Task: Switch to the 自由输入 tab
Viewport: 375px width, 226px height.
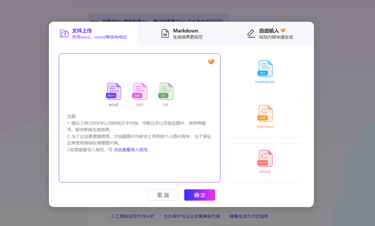Action: (270, 33)
